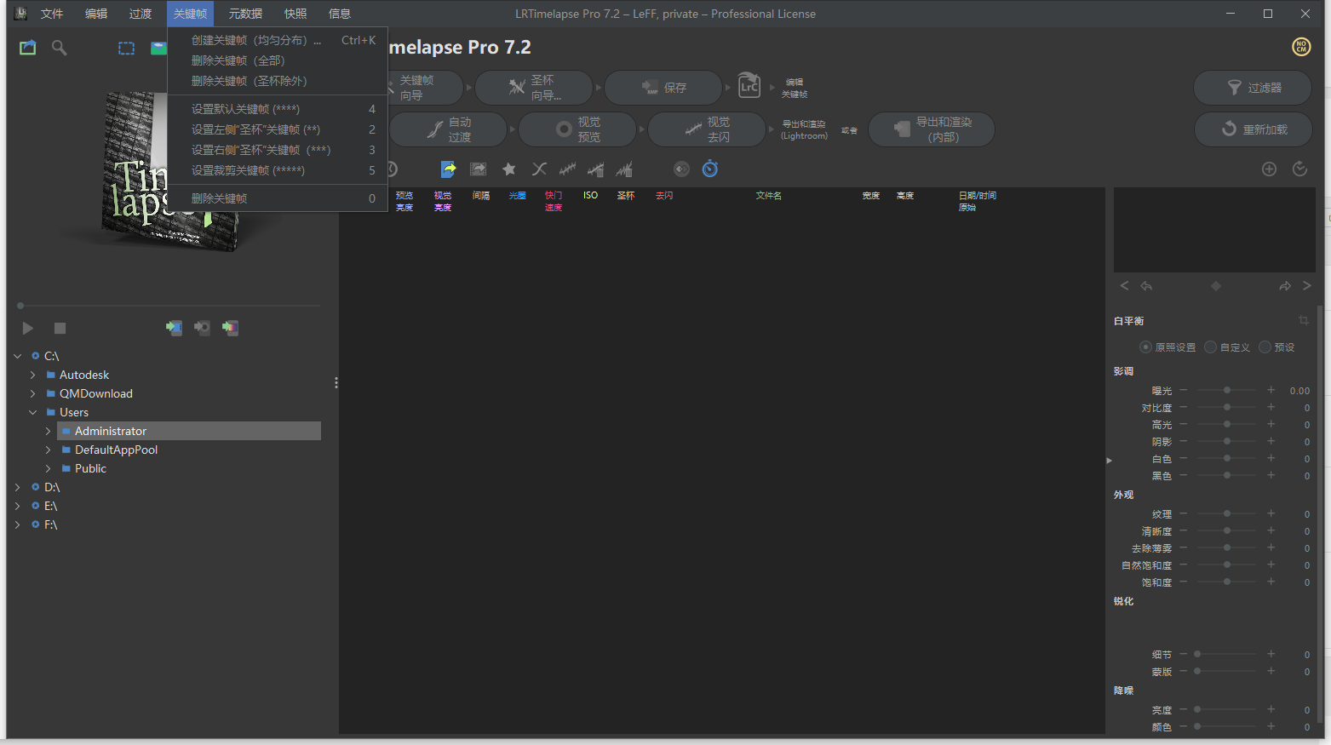Open the 元数据 menu
Image resolution: width=1331 pixels, height=745 pixels.
click(245, 14)
